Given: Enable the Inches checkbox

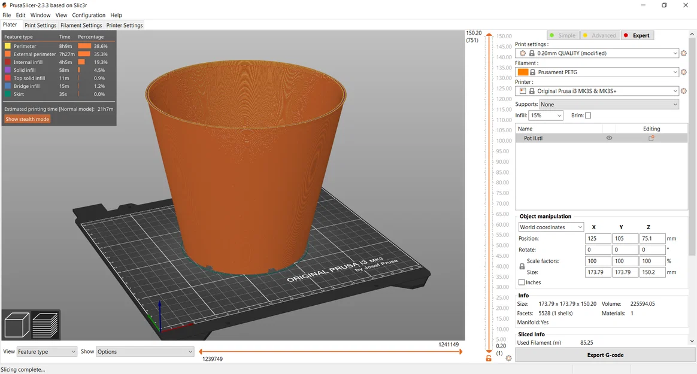Looking at the screenshot, I should 522,282.
